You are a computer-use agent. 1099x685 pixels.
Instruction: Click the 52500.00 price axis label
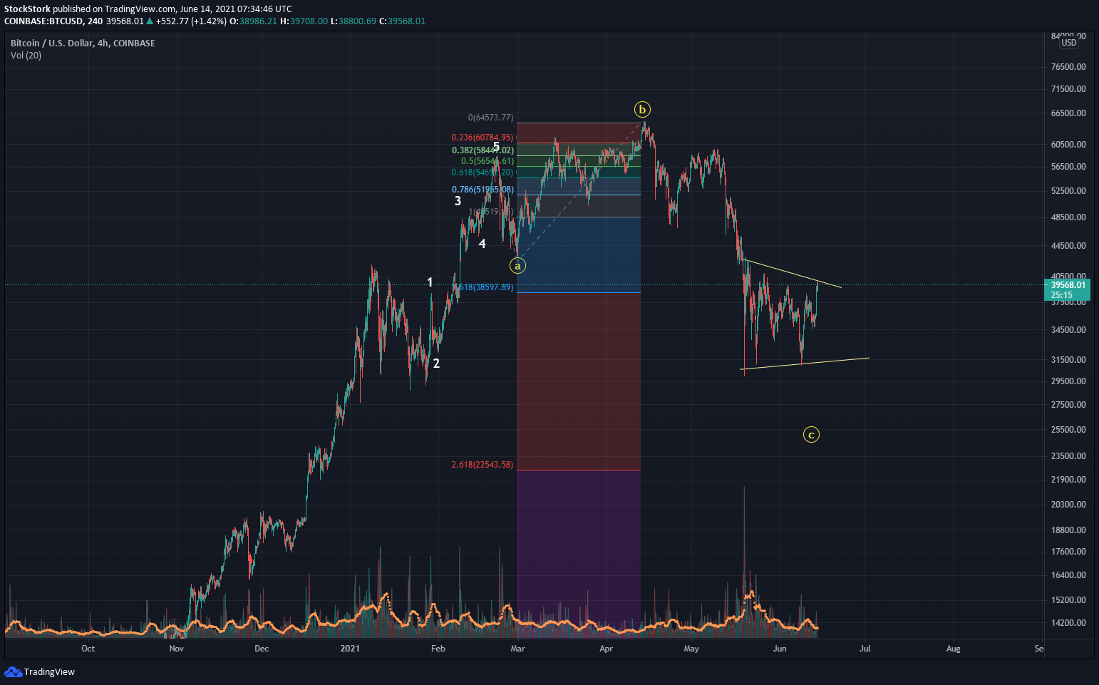[1068, 191]
